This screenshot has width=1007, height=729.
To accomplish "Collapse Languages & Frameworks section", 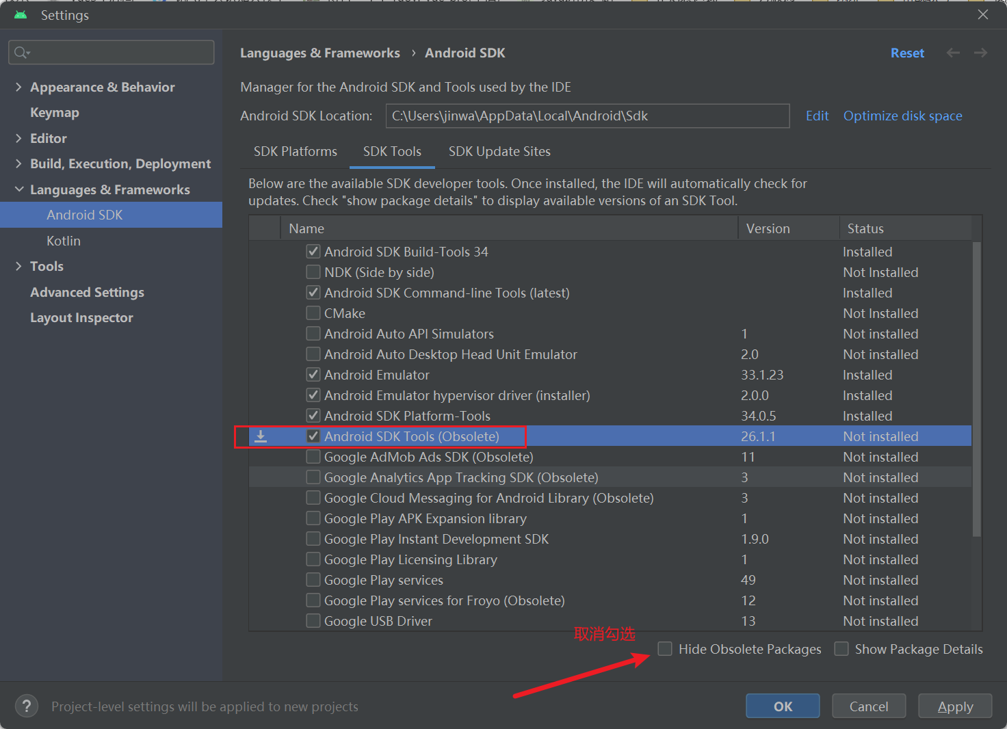I will [18, 189].
